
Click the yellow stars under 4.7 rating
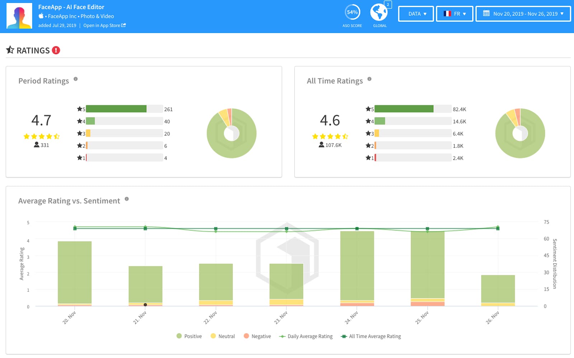pyautogui.click(x=42, y=136)
